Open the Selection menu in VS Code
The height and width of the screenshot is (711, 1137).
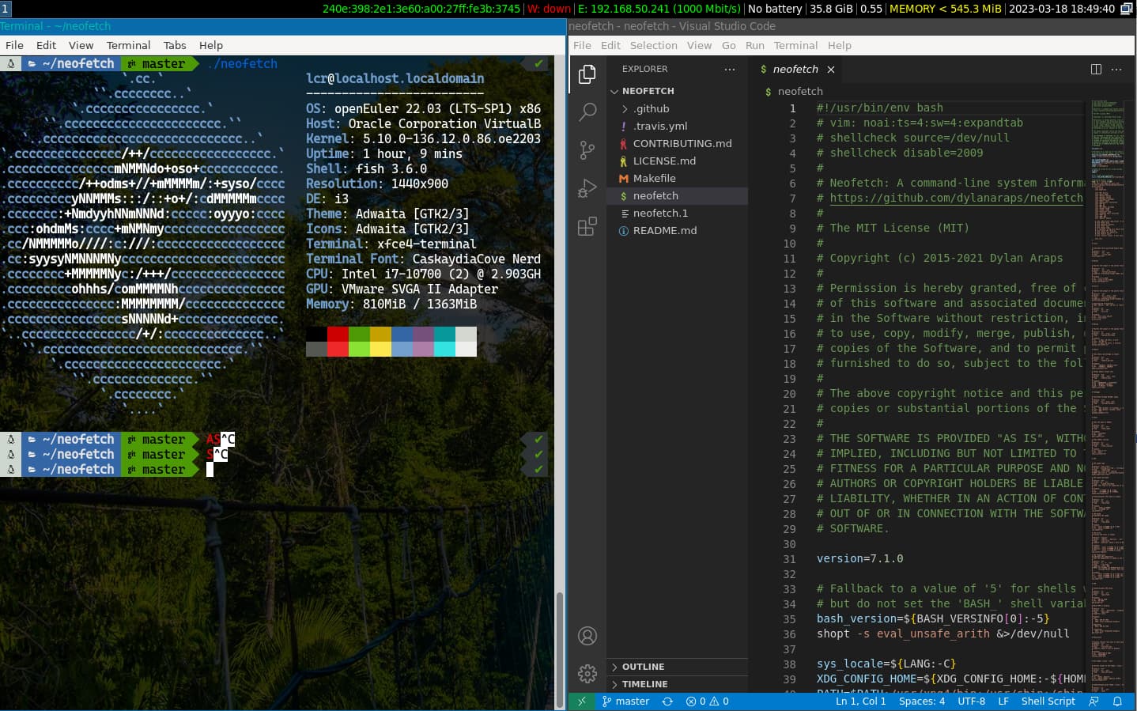point(653,46)
